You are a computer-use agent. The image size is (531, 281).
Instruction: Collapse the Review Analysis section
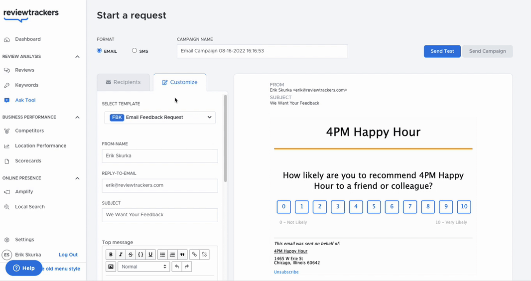pos(77,56)
